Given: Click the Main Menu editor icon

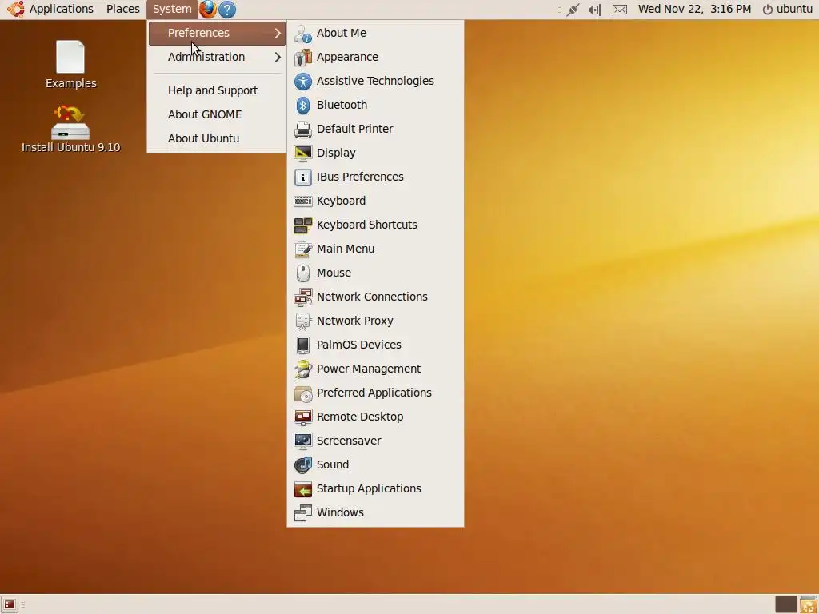Looking at the screenshot, I should (x=302, y=249).
